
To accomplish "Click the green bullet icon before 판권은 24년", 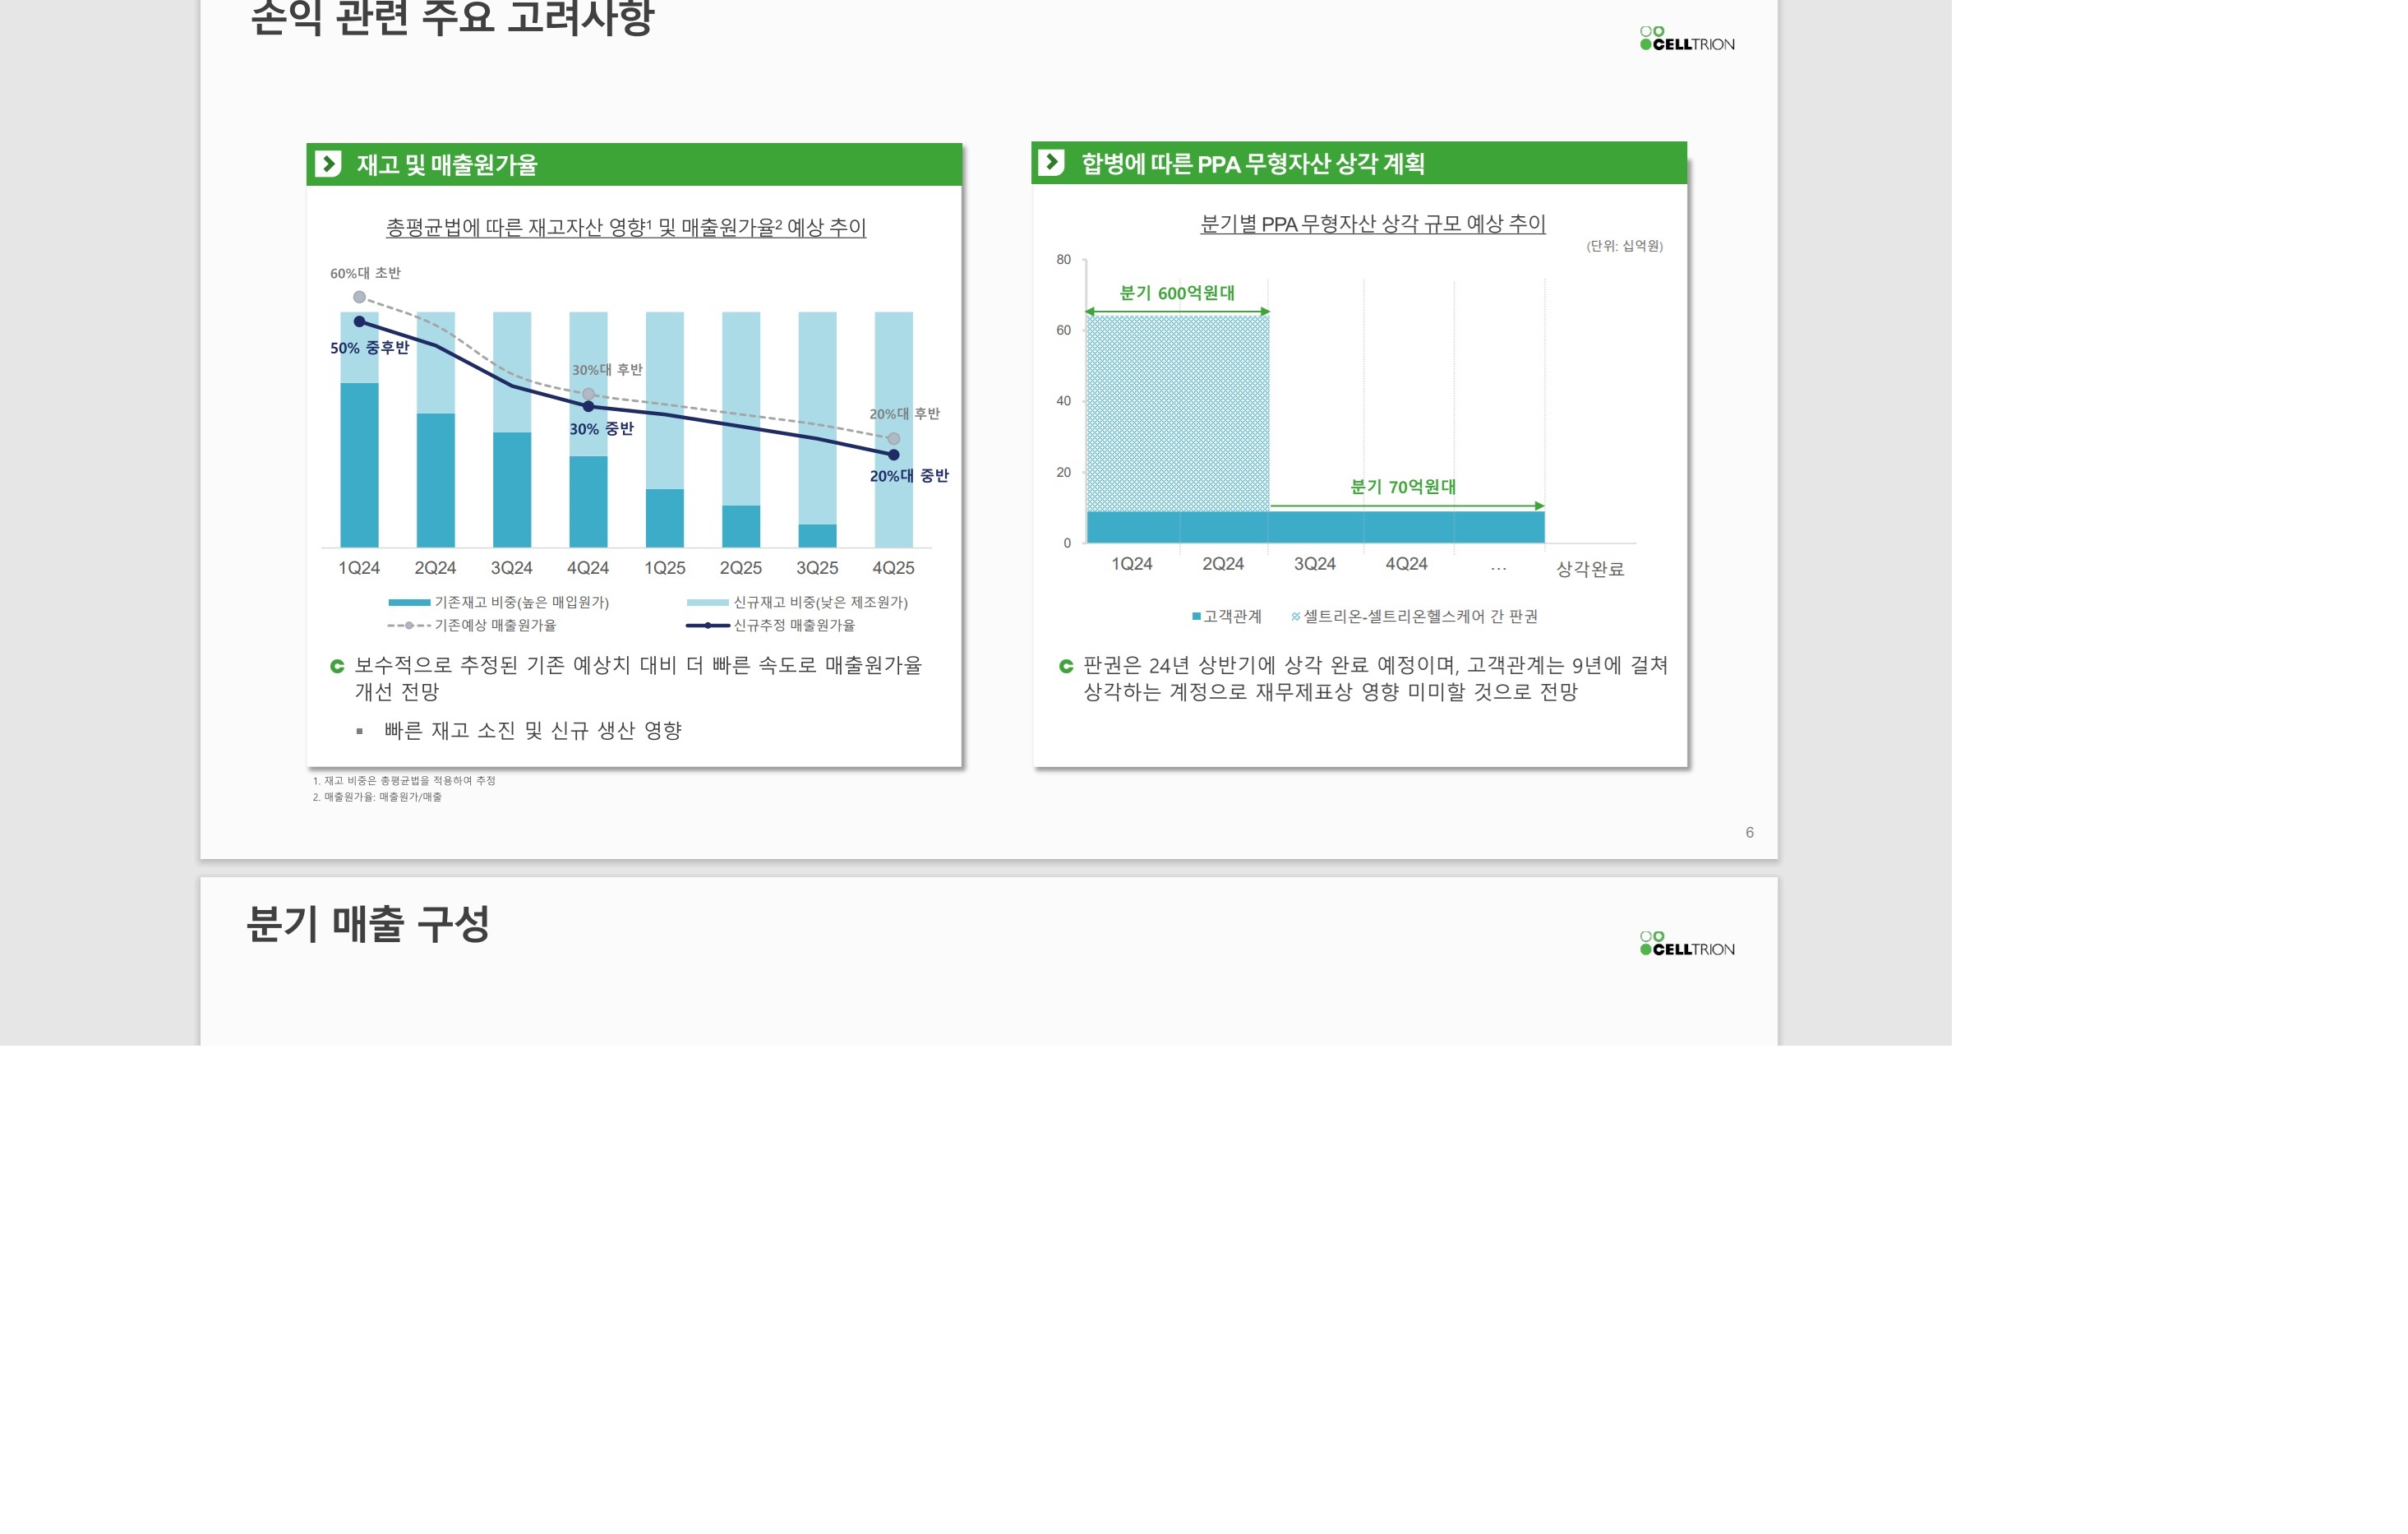I will click(x=1066, y=666).
